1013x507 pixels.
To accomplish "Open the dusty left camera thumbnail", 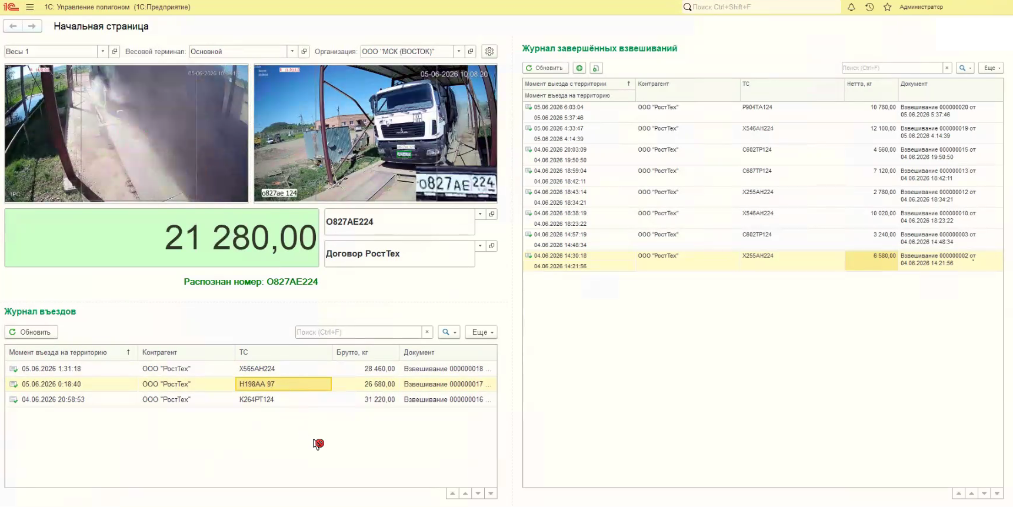I will [126, 134].
